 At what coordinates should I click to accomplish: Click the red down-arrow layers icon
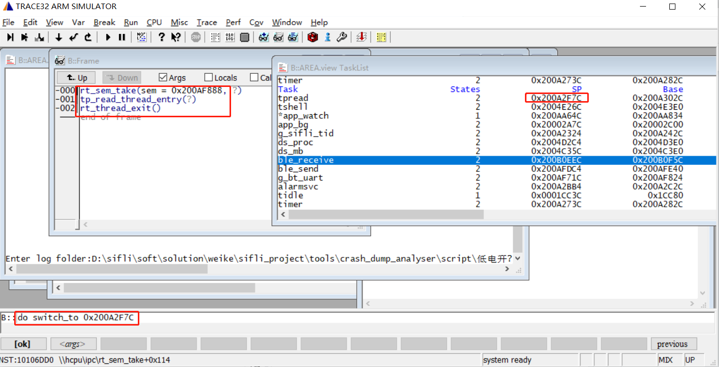[361, 37]
